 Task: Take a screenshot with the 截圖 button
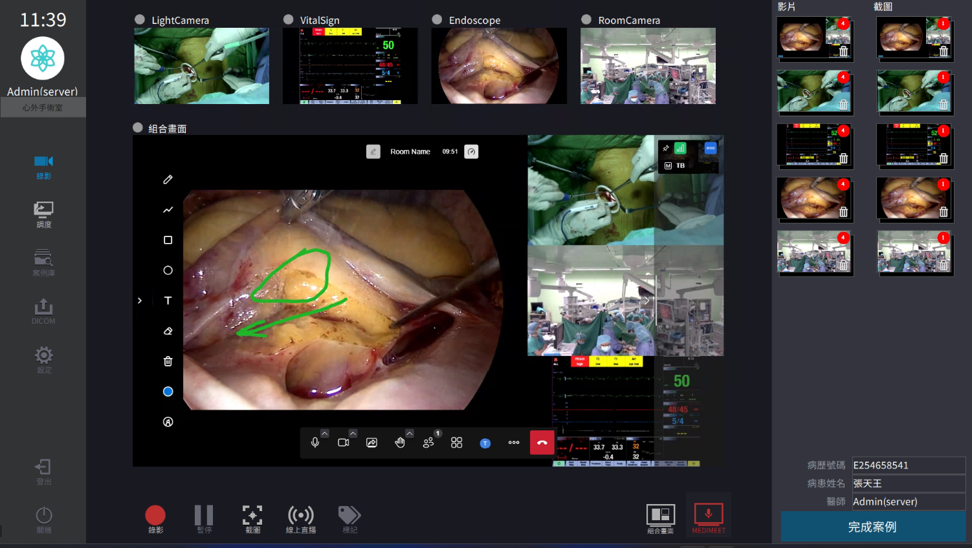click(252, 518)
